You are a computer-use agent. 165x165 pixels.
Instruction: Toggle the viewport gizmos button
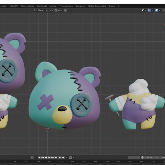tap(149, 10)
